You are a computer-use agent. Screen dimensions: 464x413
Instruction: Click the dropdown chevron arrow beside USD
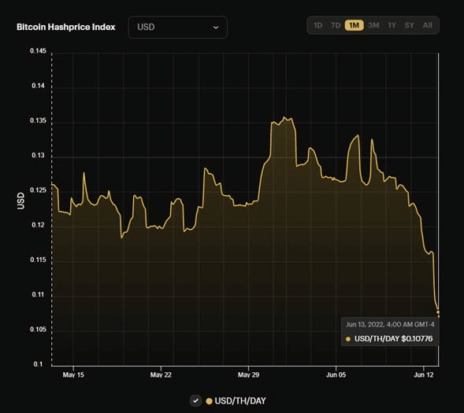pyautogui.click(x=216, y=28)
